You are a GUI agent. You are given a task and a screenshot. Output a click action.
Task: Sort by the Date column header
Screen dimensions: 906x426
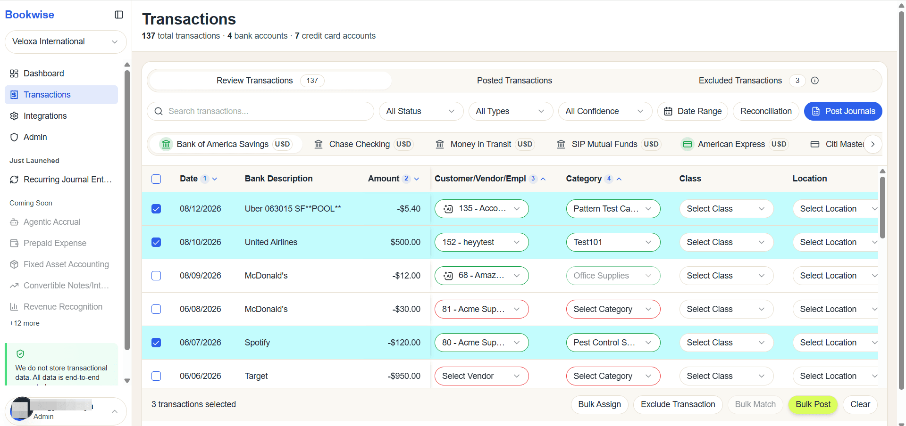click(x=198, y=179)
